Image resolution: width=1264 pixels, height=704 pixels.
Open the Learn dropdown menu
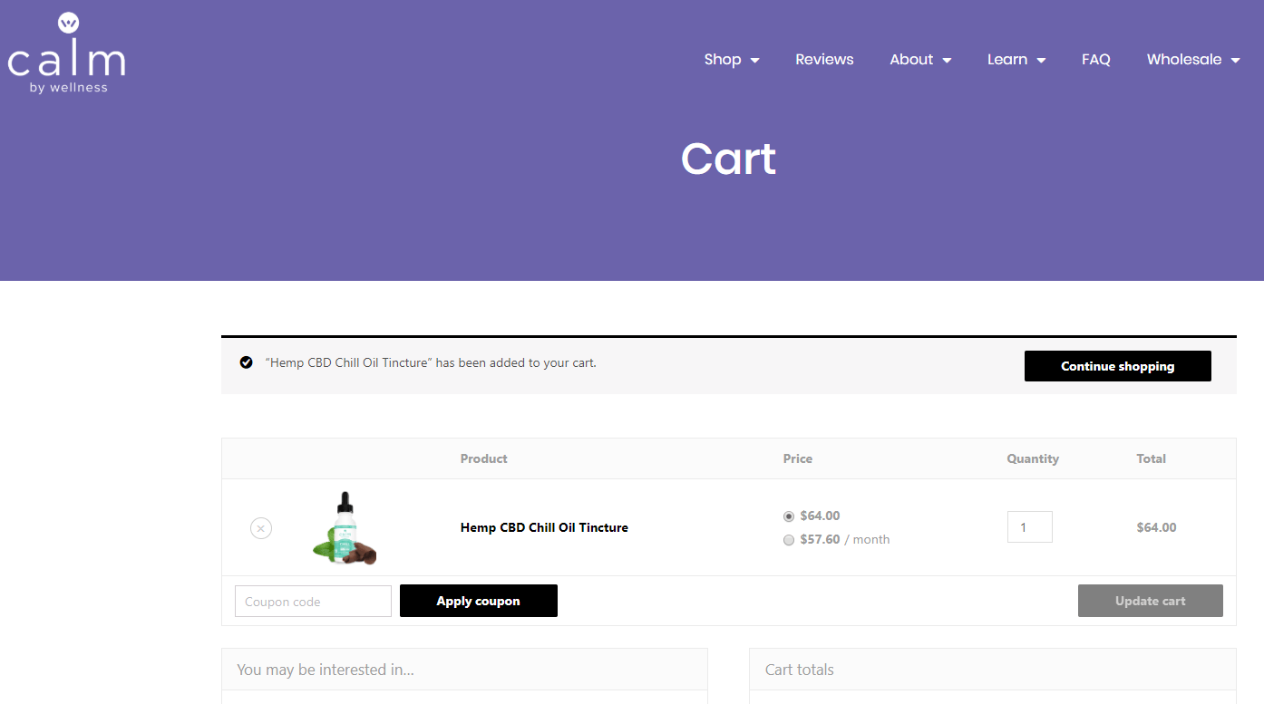pos(1016,59)
